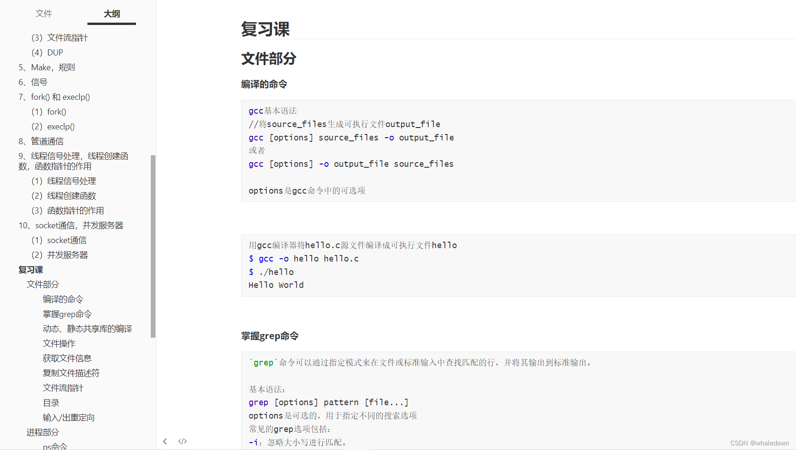Click the 掌握grep命令 document subheading

coord(270,336)
